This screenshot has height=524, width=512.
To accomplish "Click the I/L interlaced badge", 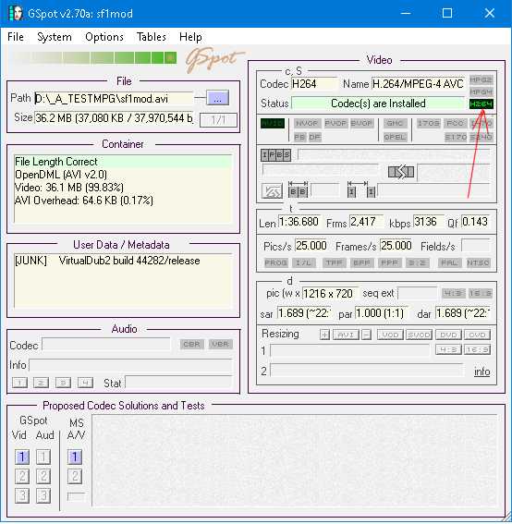I will click(x=303, y=262).
